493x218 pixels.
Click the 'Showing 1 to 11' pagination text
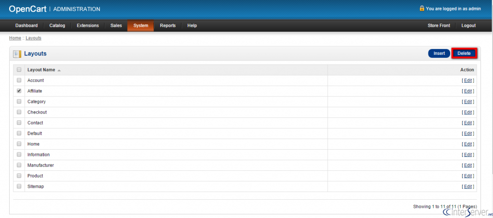[445, 206]
